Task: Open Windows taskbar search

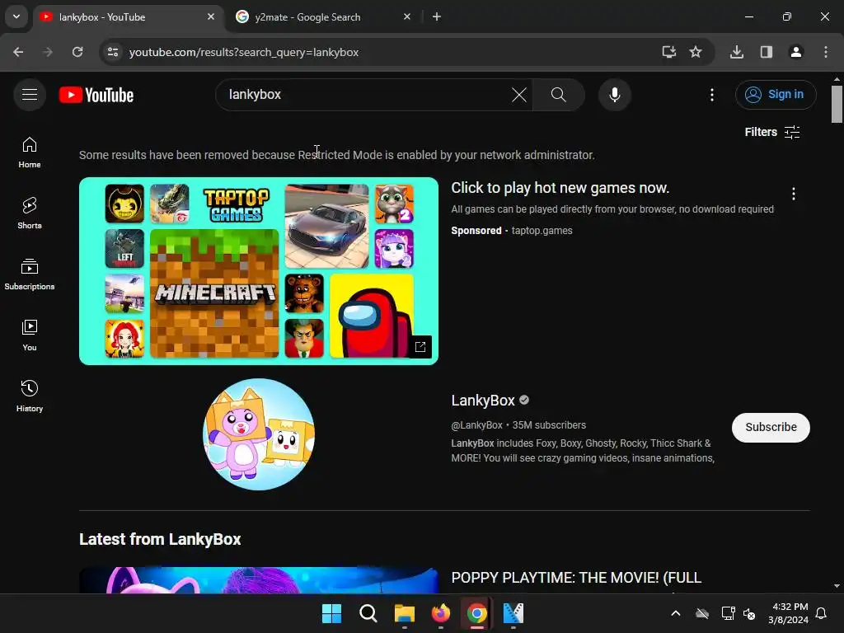Action: [x=368, y=613]
